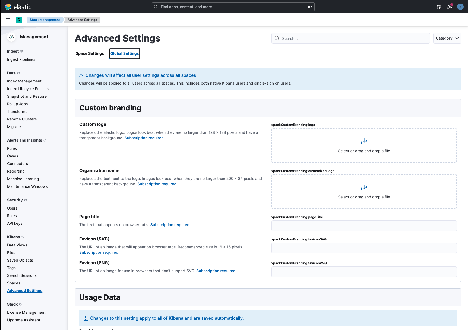The height and width of the screenshot is (330, 468).
Task: Expand the Category filter dropdown
Action: point(447,38)
